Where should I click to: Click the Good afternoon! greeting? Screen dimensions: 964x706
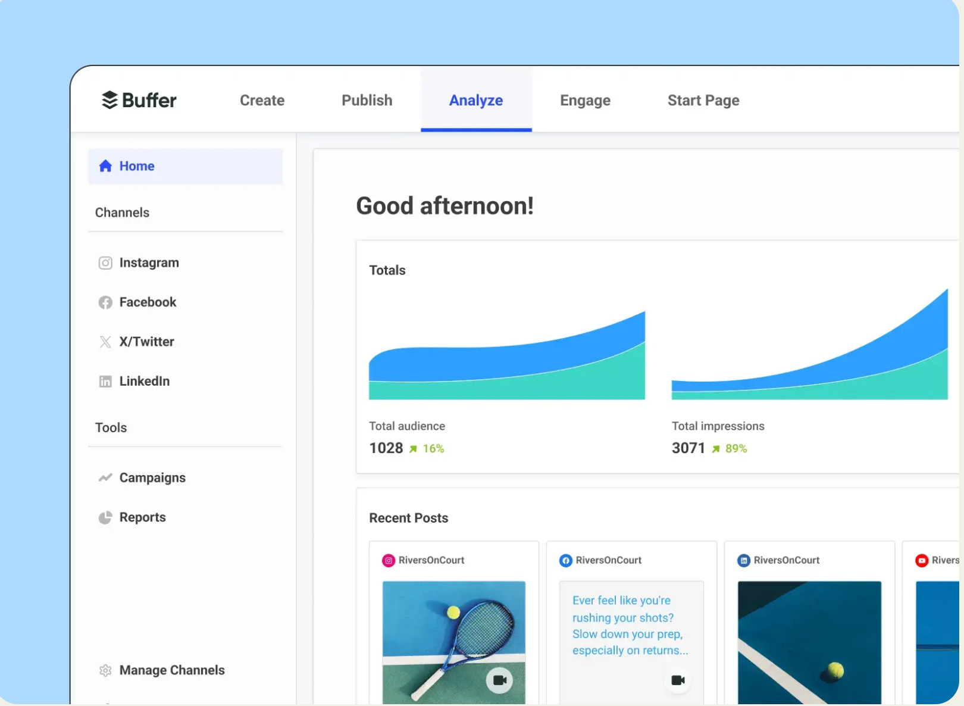coord(445,206)
